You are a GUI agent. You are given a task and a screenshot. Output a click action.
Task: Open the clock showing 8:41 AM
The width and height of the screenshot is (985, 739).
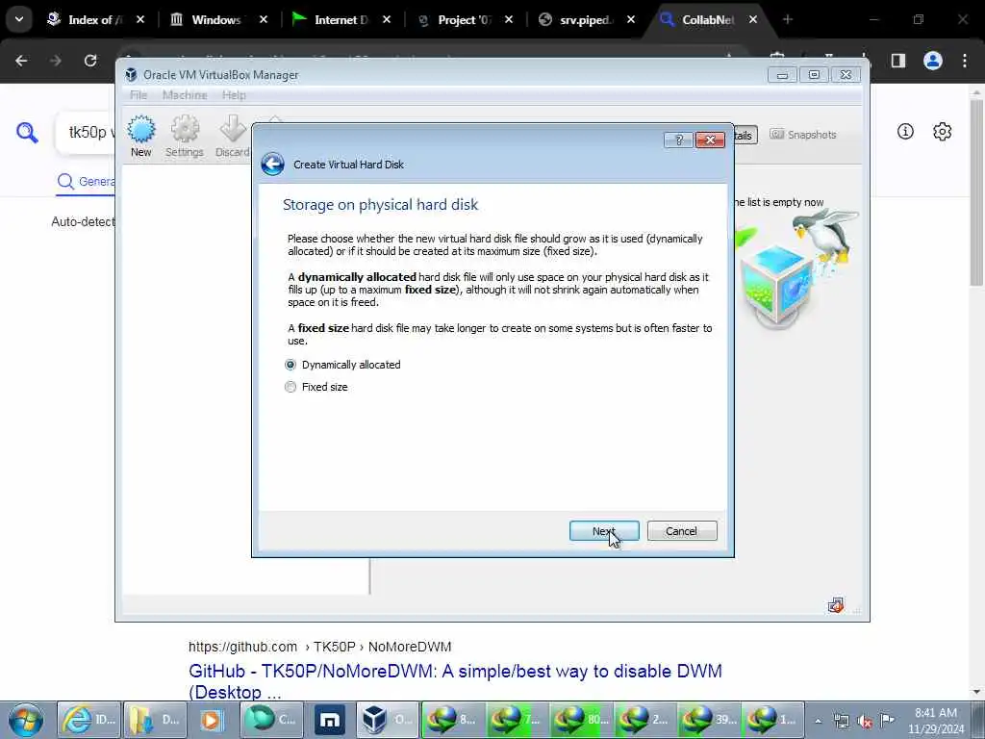click(x=936, y=721)
